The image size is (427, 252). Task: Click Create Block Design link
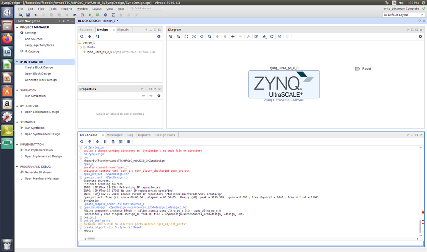(39, 68)
